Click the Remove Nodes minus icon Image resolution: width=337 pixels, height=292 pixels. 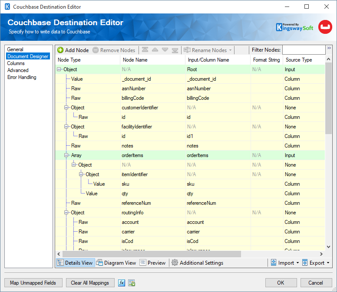click(96, 50)
